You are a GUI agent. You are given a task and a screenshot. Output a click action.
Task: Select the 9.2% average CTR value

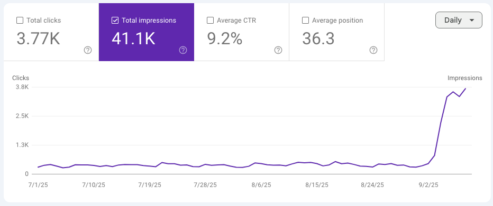click(x=224, y=39)
